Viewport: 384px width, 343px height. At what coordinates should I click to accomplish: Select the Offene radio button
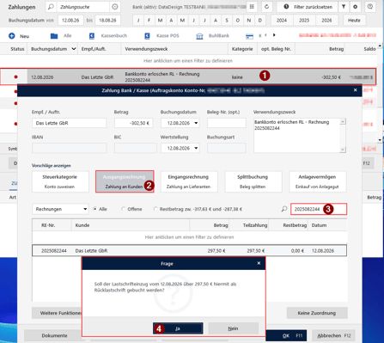(123, 209)
